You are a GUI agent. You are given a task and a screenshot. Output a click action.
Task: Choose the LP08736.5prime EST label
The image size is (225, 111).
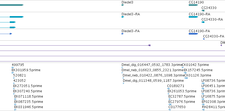point(213,81)
